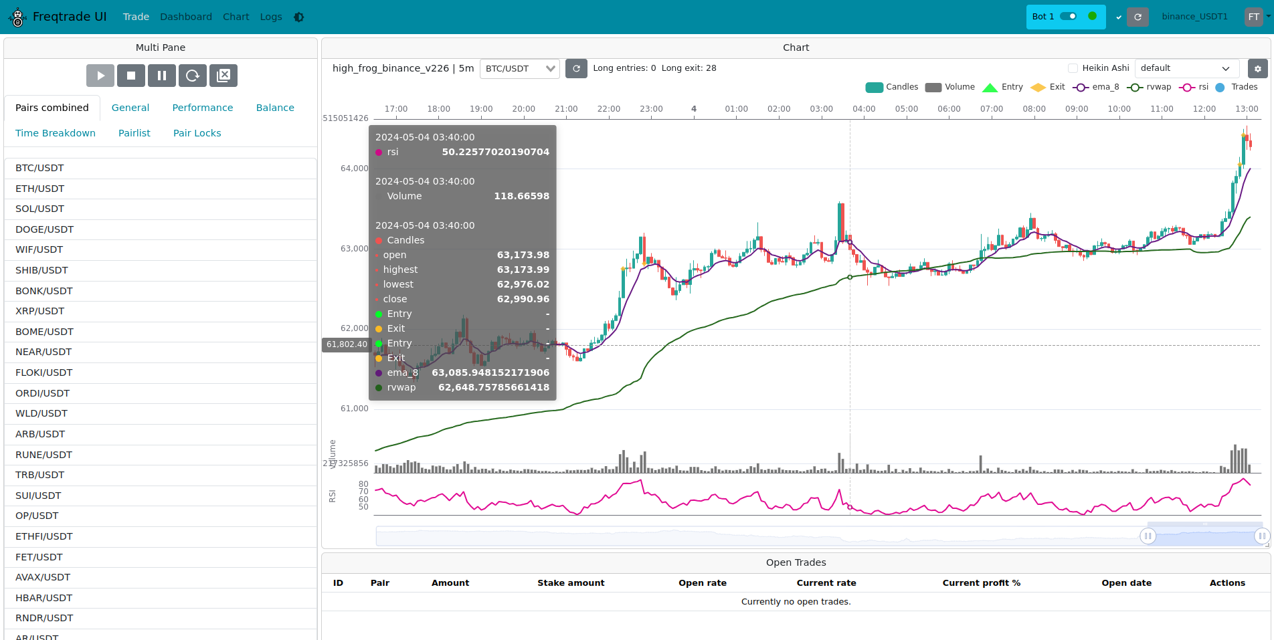Open the Dashboard menu item
This screenshot has height=640, width=1274.
tap(185, 17)
